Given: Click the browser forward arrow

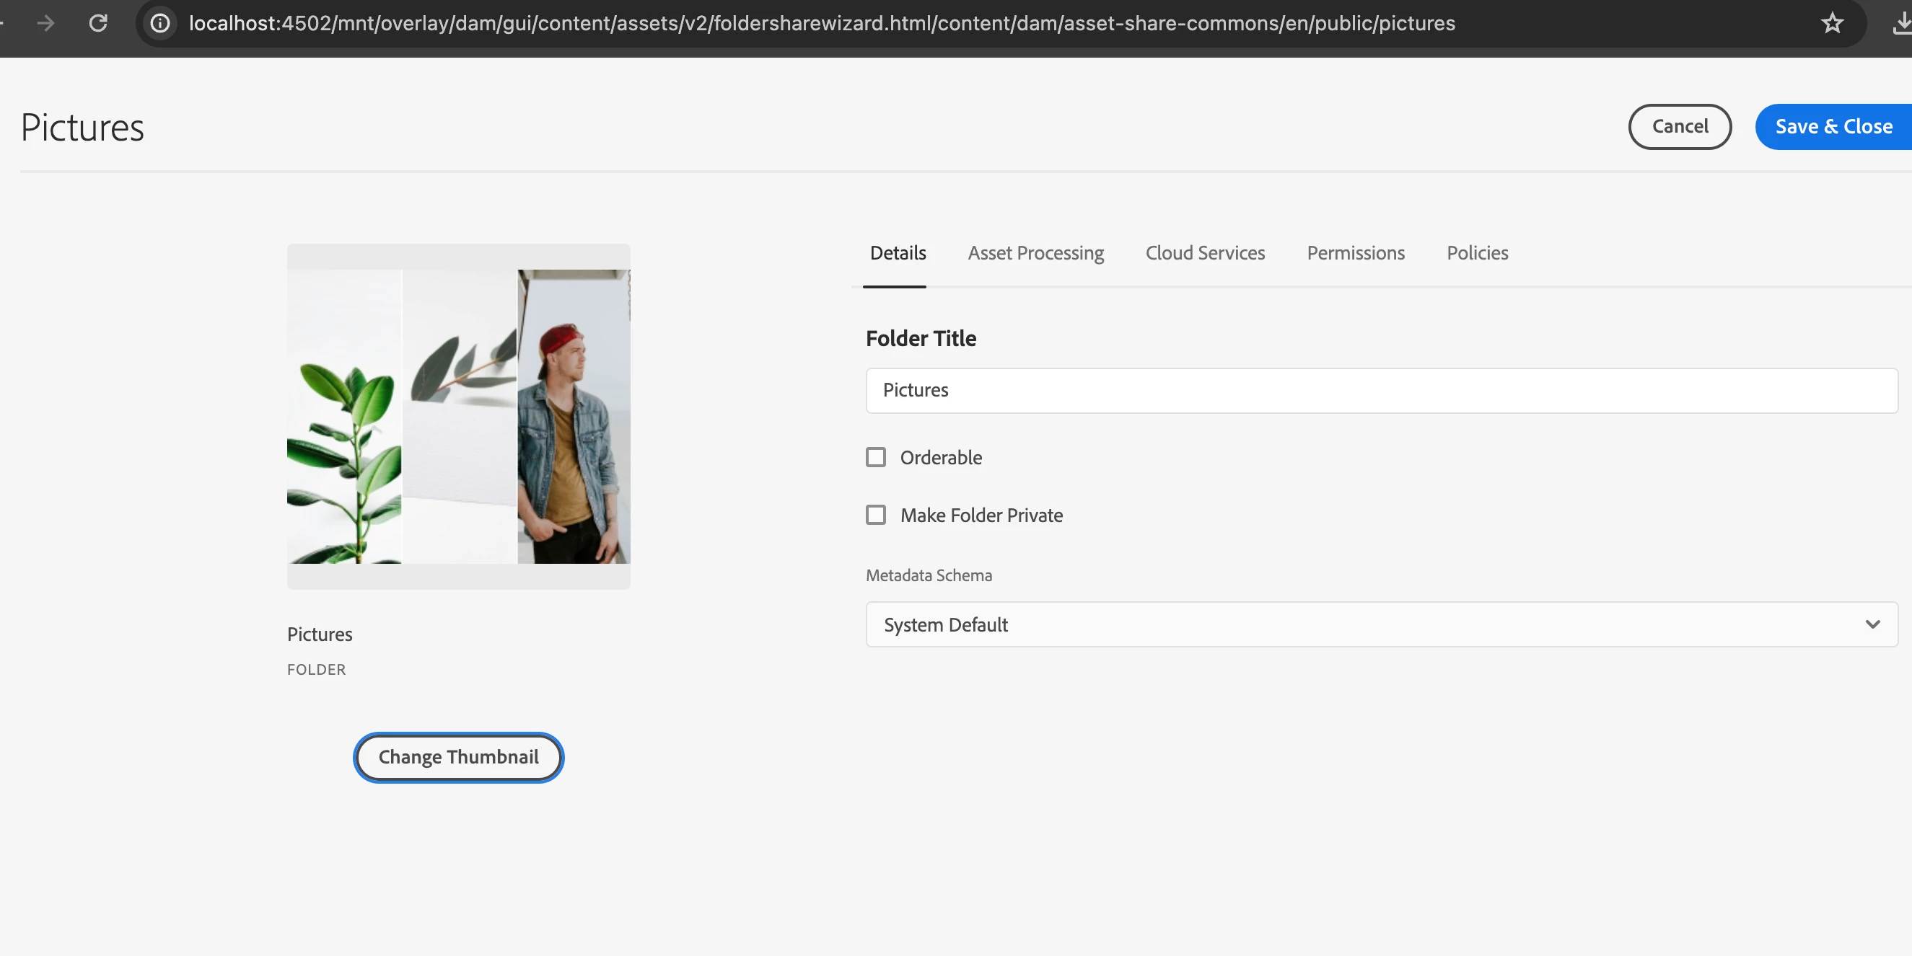Looking at the screenshot, I should (46, 23).
